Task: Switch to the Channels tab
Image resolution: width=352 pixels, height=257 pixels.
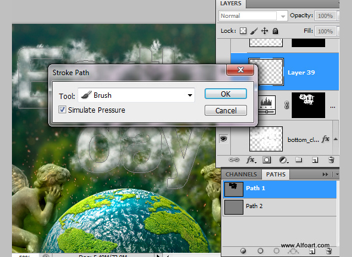Action: click(241, 174)
